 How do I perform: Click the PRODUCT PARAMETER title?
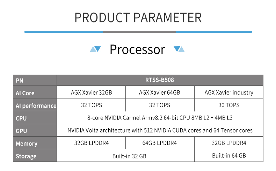[x=138, y=18]
